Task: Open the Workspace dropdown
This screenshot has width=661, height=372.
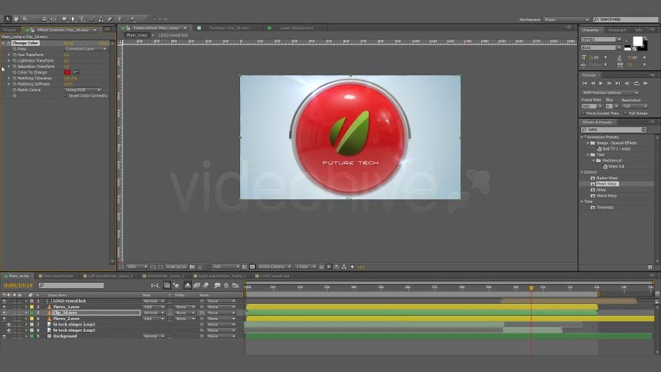Action: (566, 19)
